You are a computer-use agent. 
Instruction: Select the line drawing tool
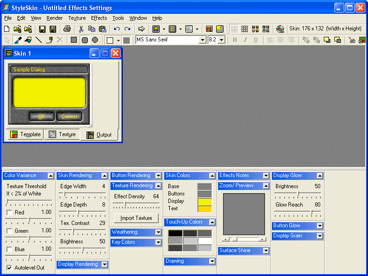39,40
